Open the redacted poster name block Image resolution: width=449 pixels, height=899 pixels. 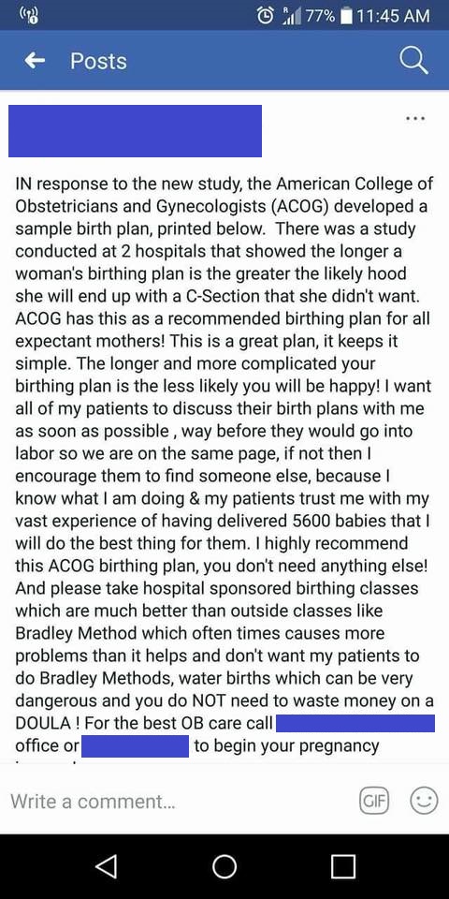point(135,131)
